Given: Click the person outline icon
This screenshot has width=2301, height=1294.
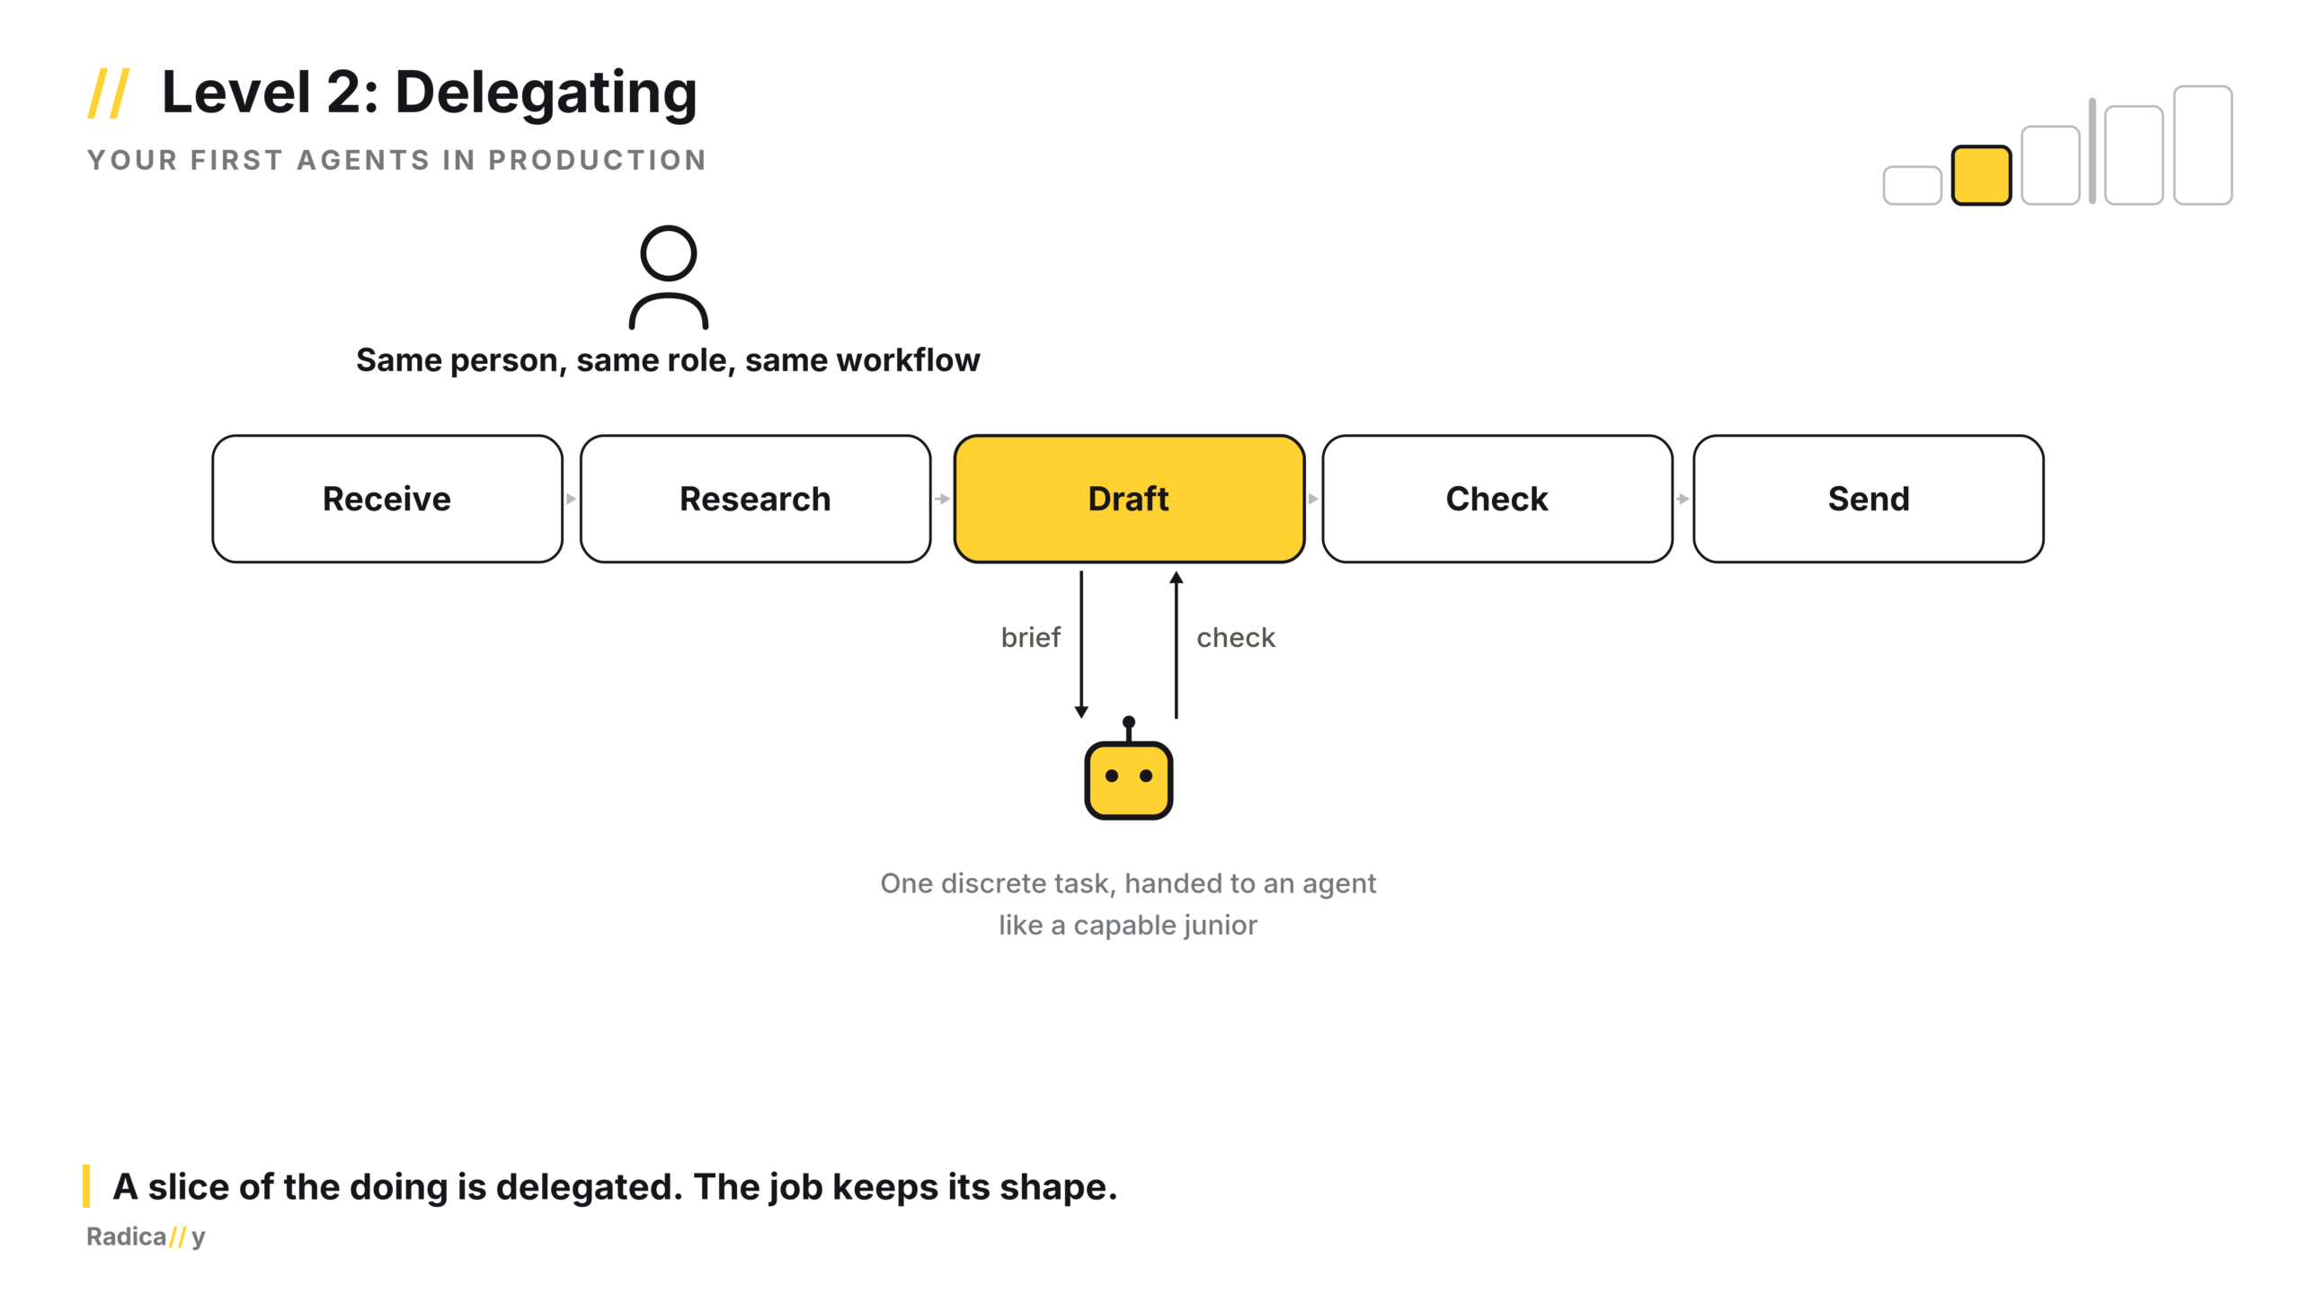Looking at the screenshot, I should click(668, 277).
